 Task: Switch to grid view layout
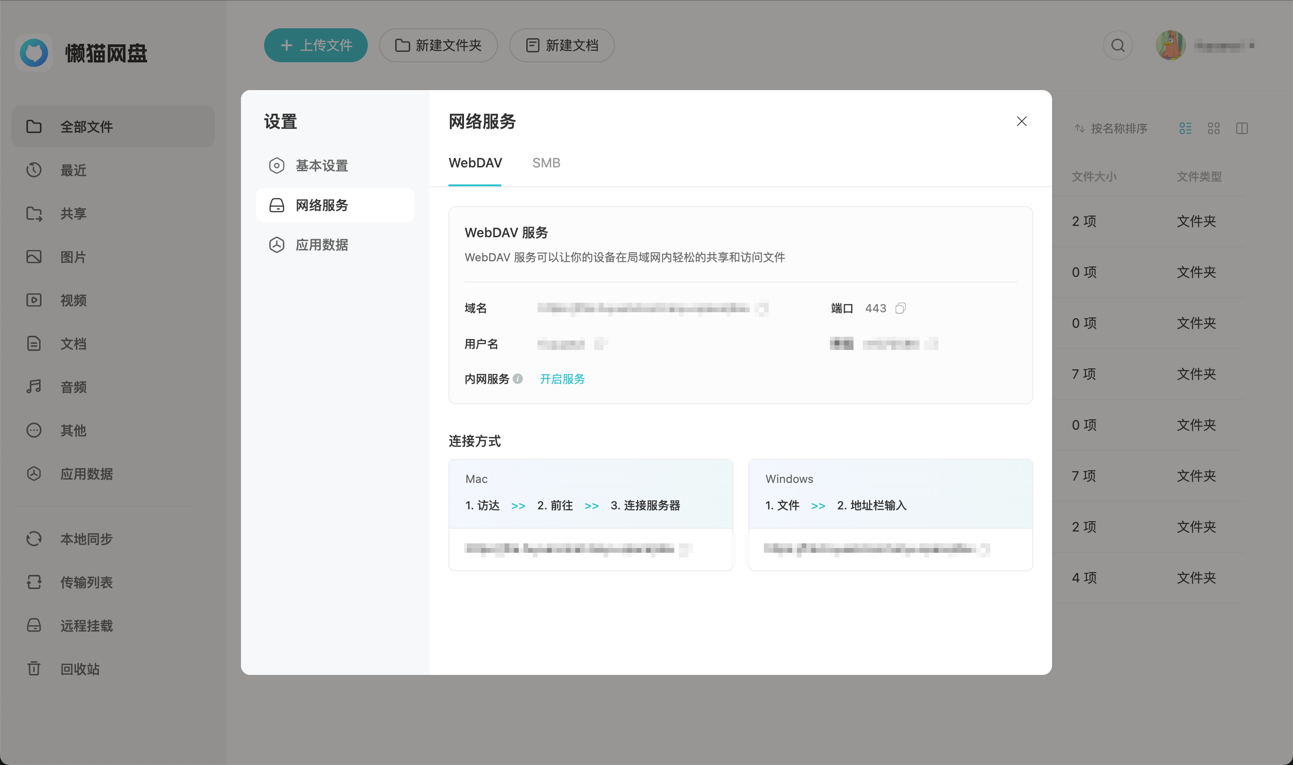pos(1214,128)
